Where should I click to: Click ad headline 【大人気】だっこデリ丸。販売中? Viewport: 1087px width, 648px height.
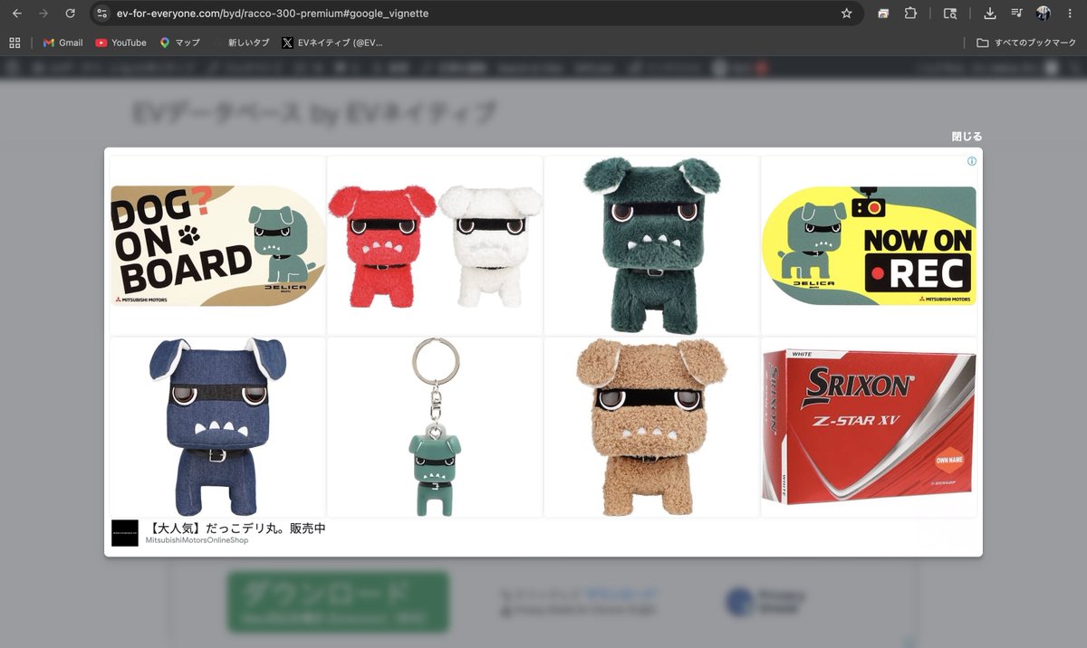click(236, 529)
